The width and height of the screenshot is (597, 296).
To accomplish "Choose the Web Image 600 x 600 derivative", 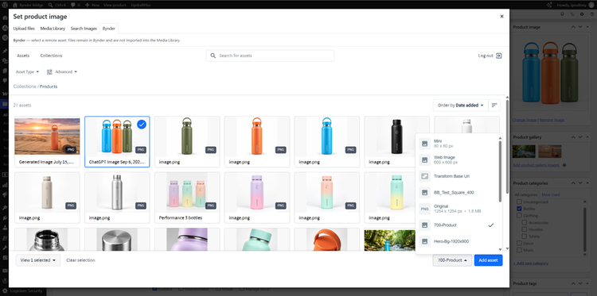I will pyautogui.click(x=457, y=160).
